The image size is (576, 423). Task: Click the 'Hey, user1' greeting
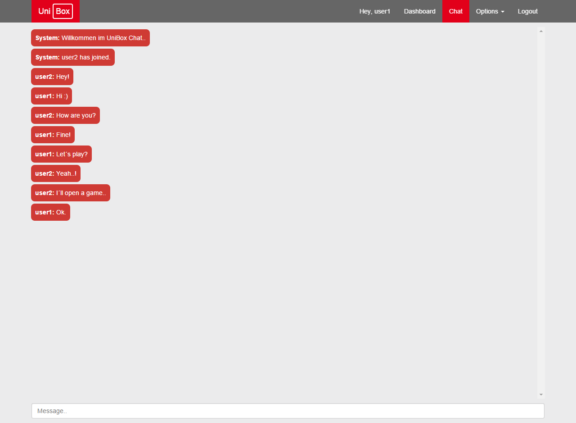[x=374, y=11]
